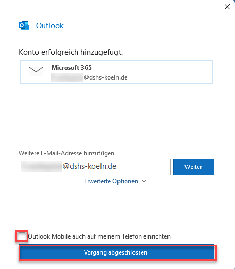Viewport: 235px width, 269px height.
Task: Place cursor after @dshs-koeln.de in input field
Action: pyautogui.click(x=117, y=166)
